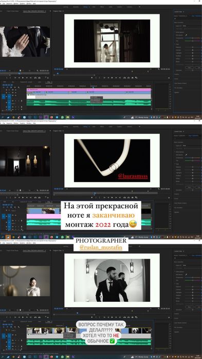Toggle blue V1 source patch in bride-at-window timeline
This screenshot has height=359, width=202.
(4, 96)
